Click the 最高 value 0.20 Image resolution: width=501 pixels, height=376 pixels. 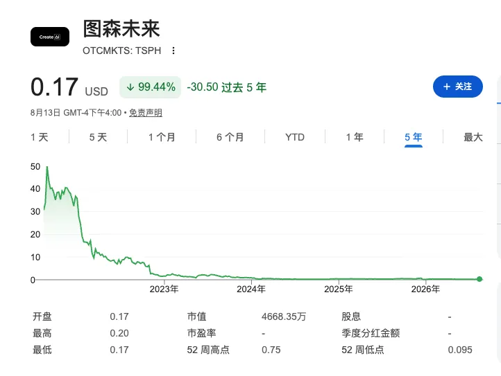(x=119, y=333)
